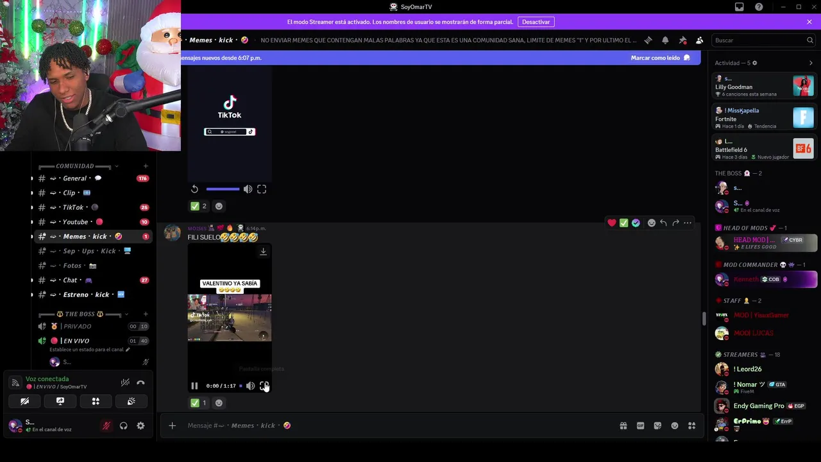The image size is (821, 462).
Task: Toggle checkmark reaction with count 2
Action: point(198,206)
